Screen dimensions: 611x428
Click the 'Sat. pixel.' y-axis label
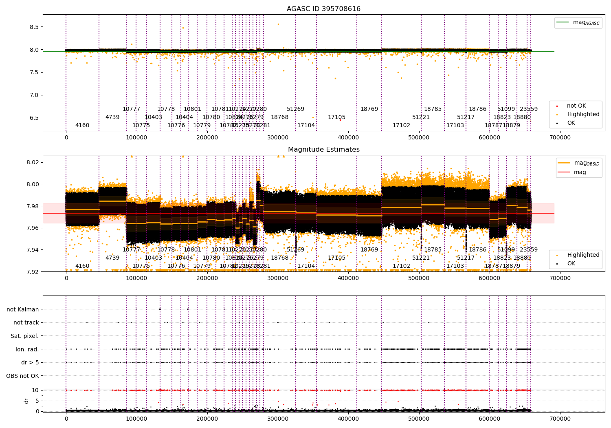(24, 336)
